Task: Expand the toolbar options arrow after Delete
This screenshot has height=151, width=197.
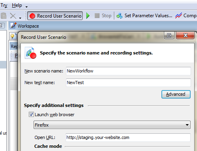Action: pos(20,18)
